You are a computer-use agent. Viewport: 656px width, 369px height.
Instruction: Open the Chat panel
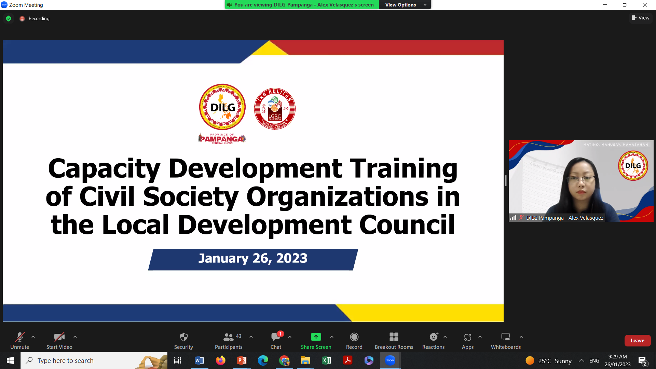(276, 341)
